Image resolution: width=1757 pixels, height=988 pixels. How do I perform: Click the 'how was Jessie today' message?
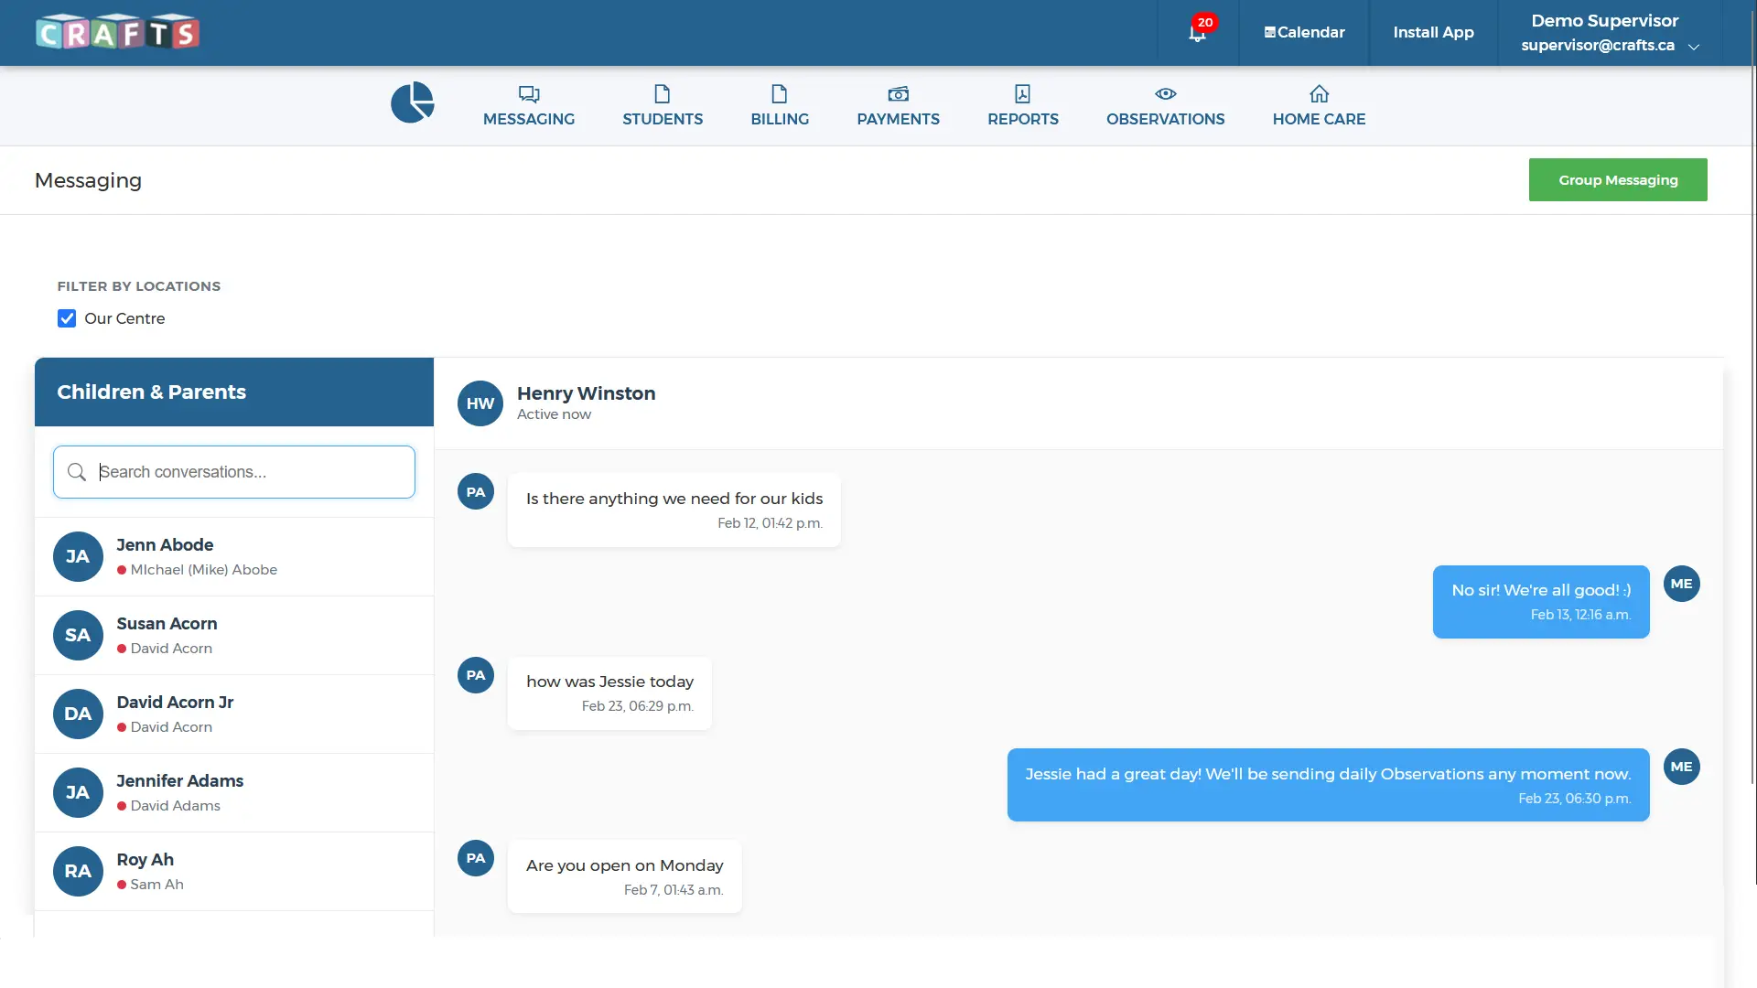(609, 693)
